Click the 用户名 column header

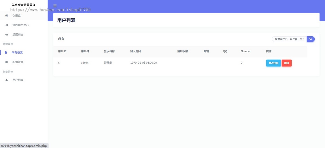point(85,51)
